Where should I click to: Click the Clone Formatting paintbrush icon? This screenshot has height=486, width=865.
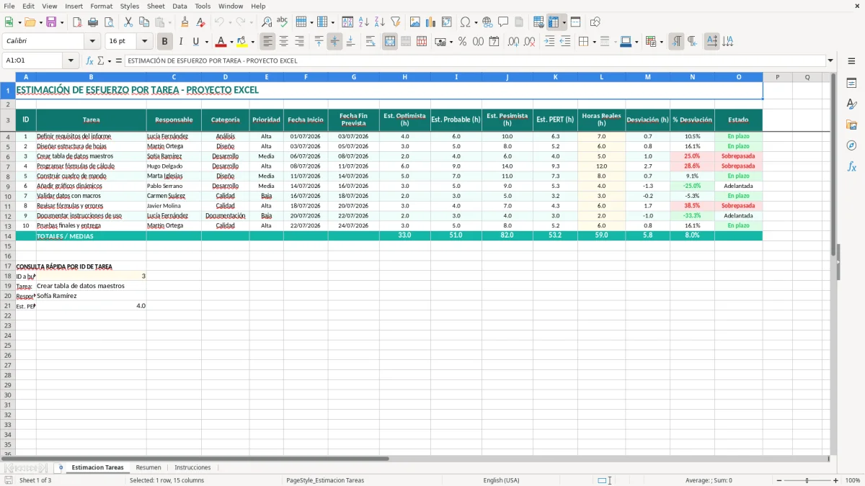pyautogui.click(x=185, y=22)
